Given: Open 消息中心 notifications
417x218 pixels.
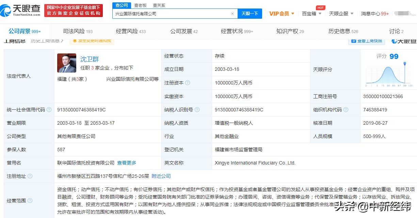Looking at the screenshot, I should [x=375, y=14].
